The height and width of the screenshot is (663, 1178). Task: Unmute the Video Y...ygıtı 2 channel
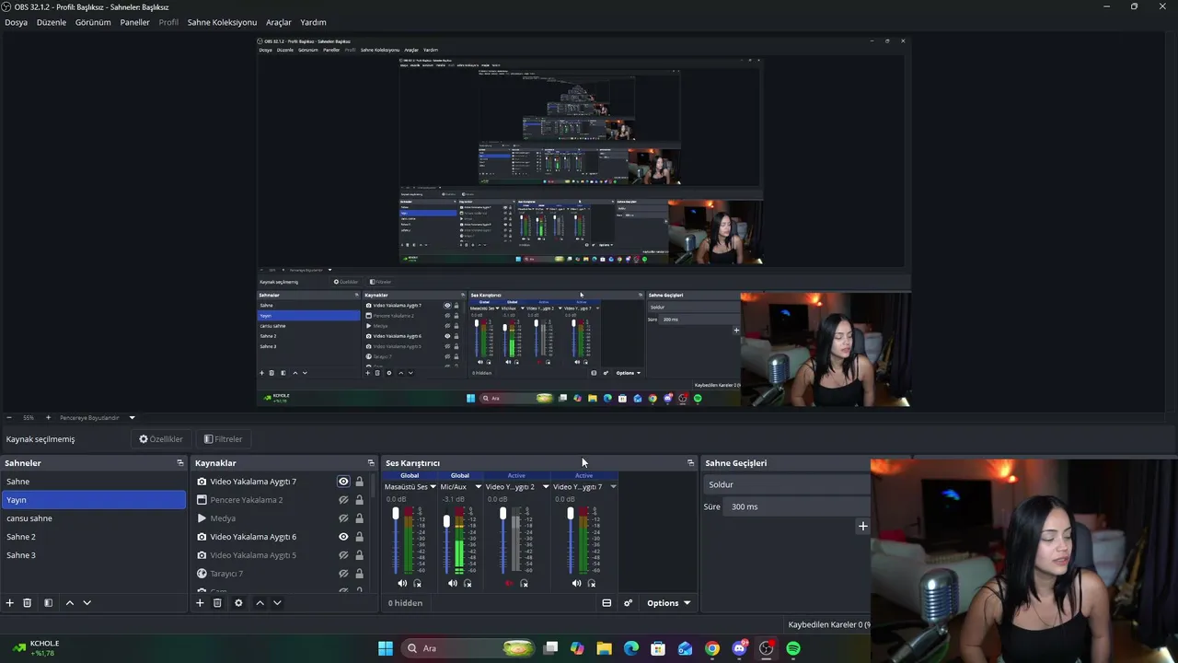pos(509,584)
